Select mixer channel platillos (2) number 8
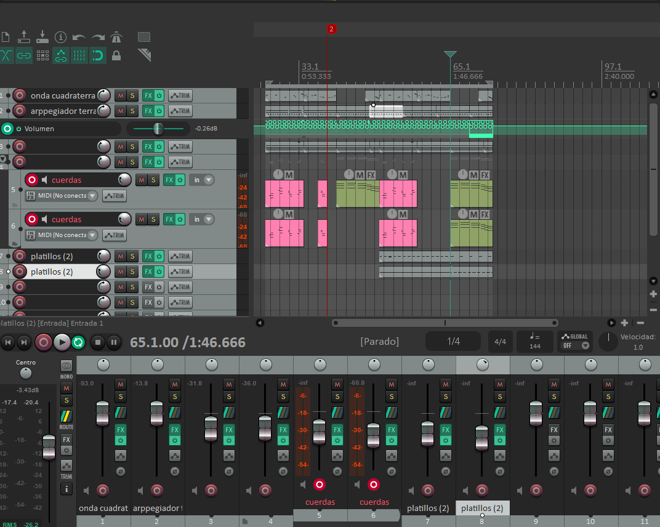The image size is (660, 527). pos(482,509)
